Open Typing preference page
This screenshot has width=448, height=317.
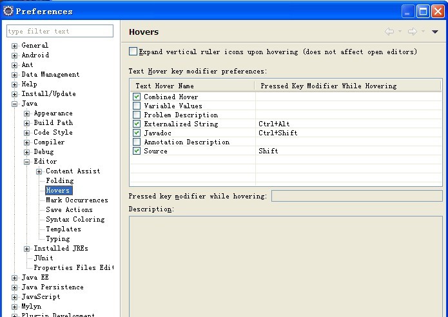58,239
